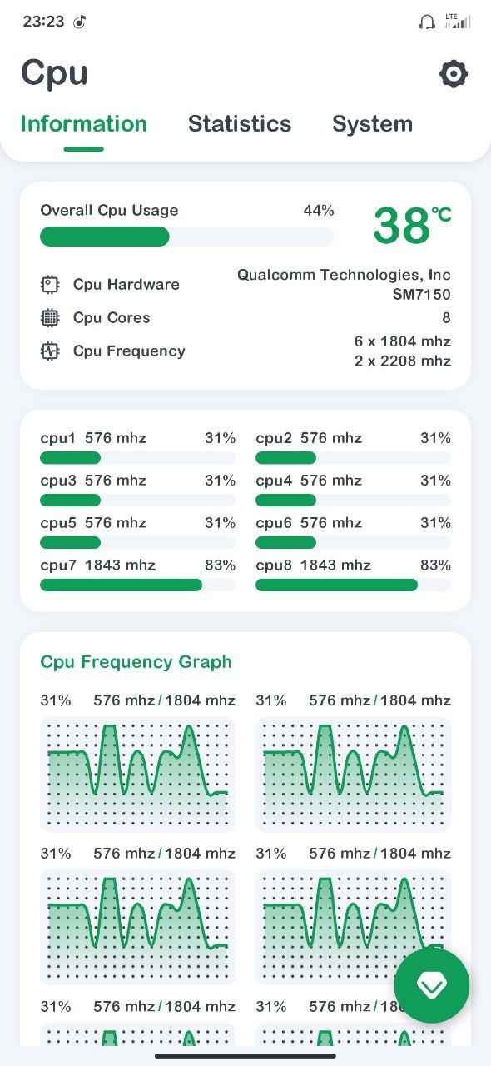Tap the TikTok notification icon in status bar

(80, 22)
